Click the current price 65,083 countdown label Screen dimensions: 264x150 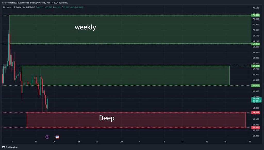pyautogui.click(x=256, y=100)
